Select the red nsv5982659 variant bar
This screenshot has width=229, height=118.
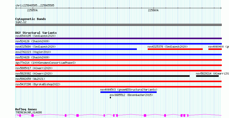tap(118, 81)
